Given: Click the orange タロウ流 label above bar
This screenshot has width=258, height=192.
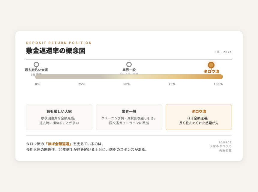Looking at the screenshot, I should click(x=211, y=71).
